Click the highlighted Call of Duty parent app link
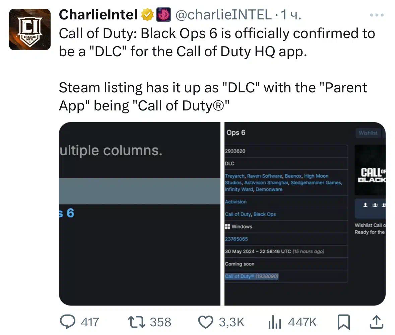The width and height of the screenshot is (395, 335). 252,276
